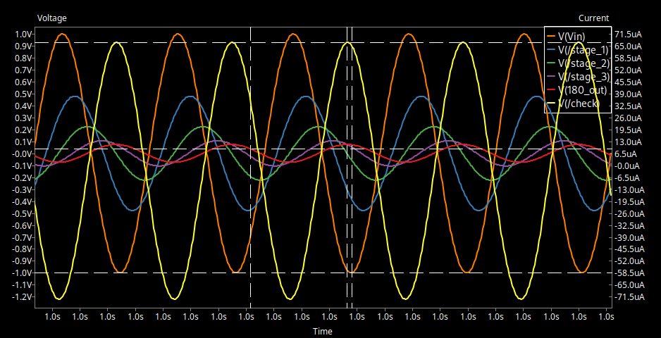Click V(/stage_3) legend entry
Screen dimensions: 661x338
coord(582,76)
